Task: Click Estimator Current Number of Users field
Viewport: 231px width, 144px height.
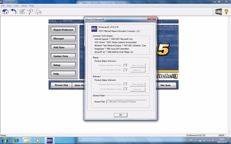Action: pyautogui.click(x=126, y=89)
